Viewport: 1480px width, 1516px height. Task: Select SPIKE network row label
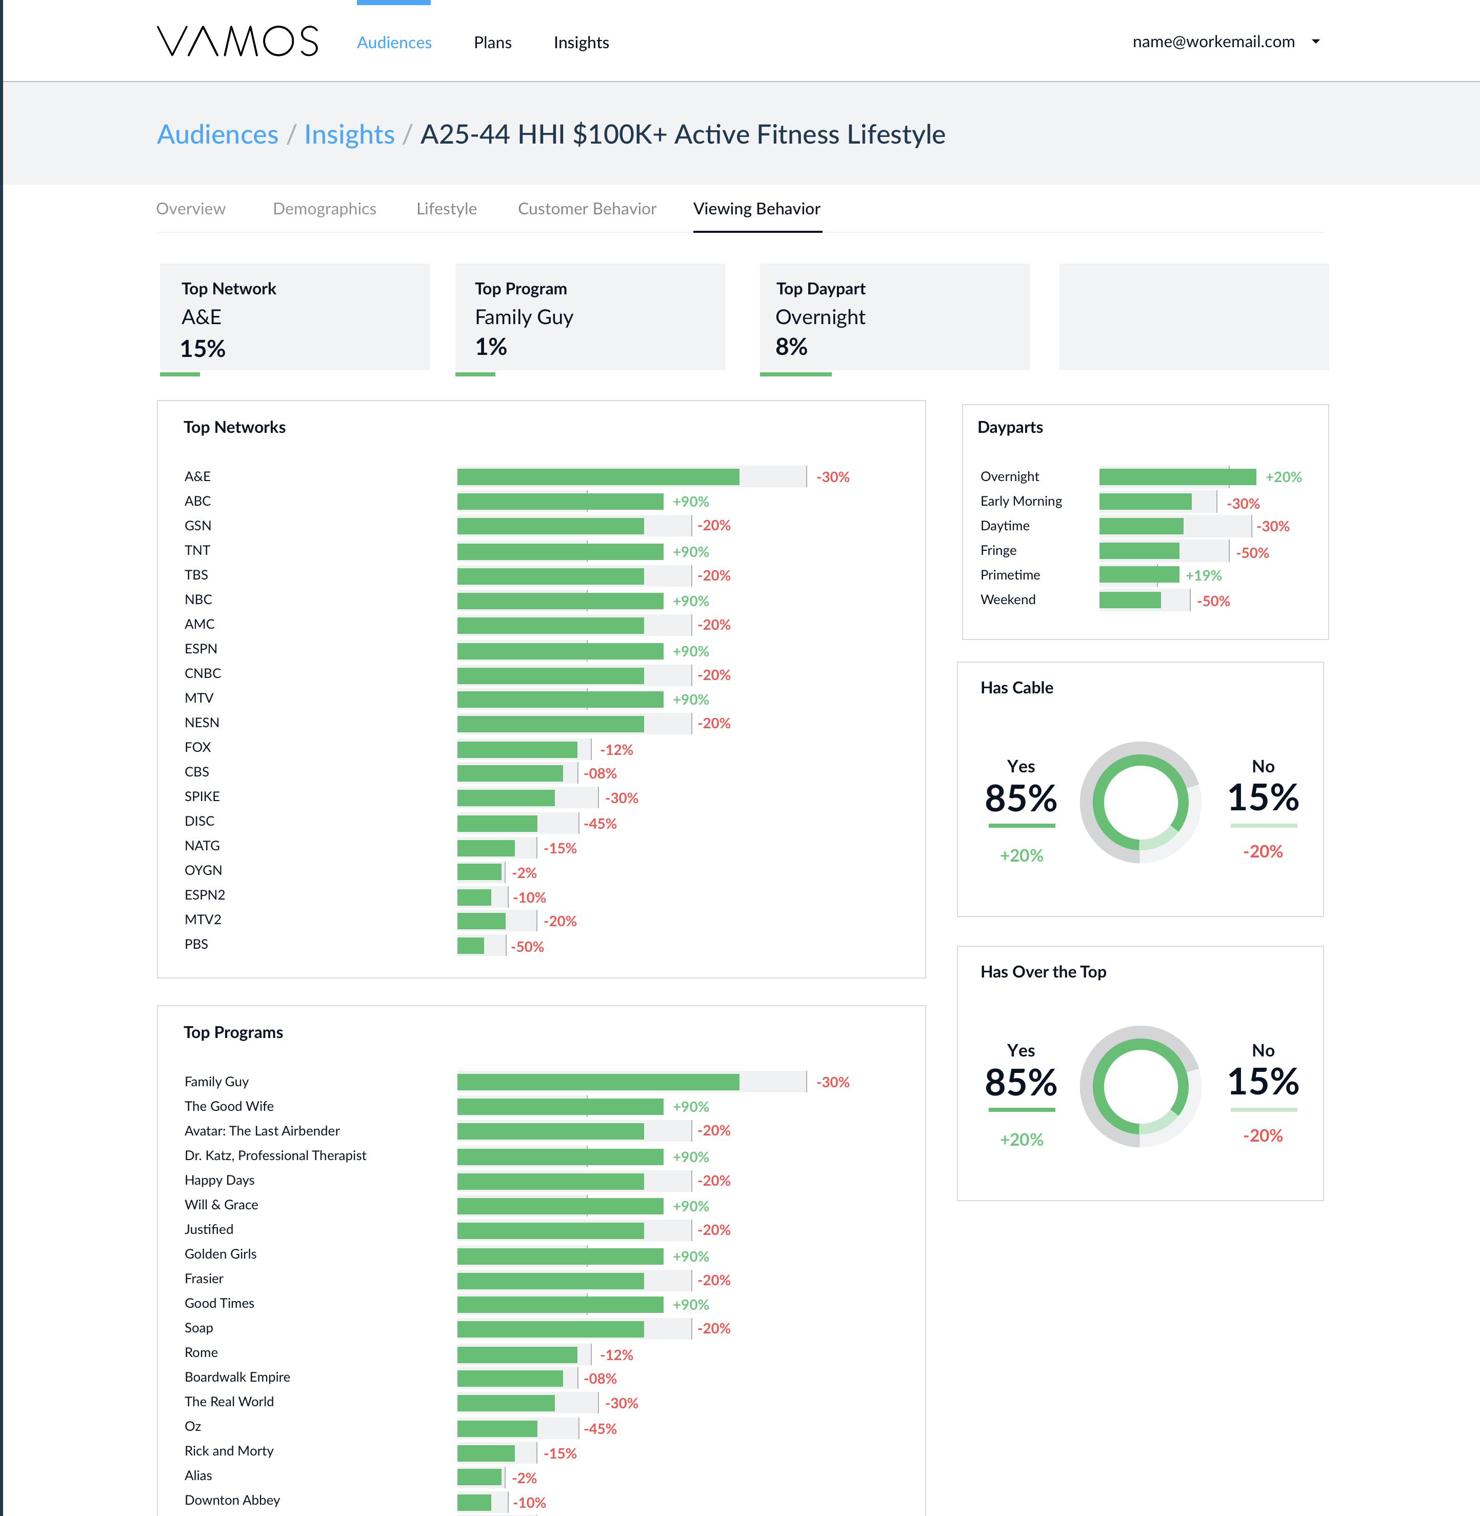click(202, 796)
